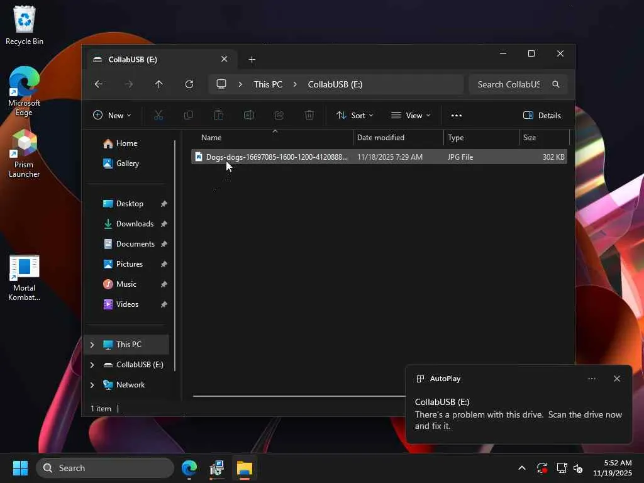The image size is (644, 483).
Task: Click chevron after This PC breadcrumb
Action: [295, 84]
